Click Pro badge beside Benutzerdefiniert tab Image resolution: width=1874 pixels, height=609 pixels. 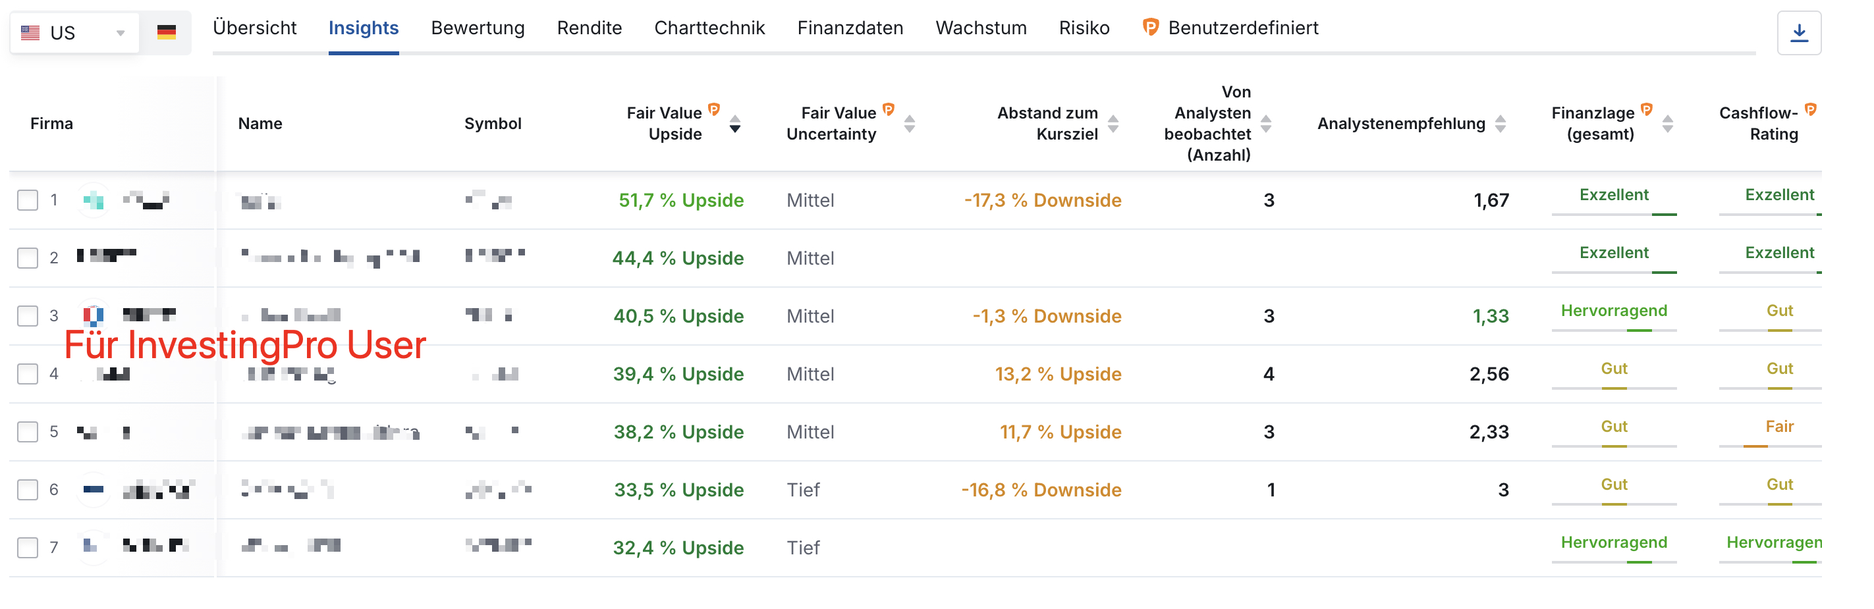click(x=1149, y=28)
